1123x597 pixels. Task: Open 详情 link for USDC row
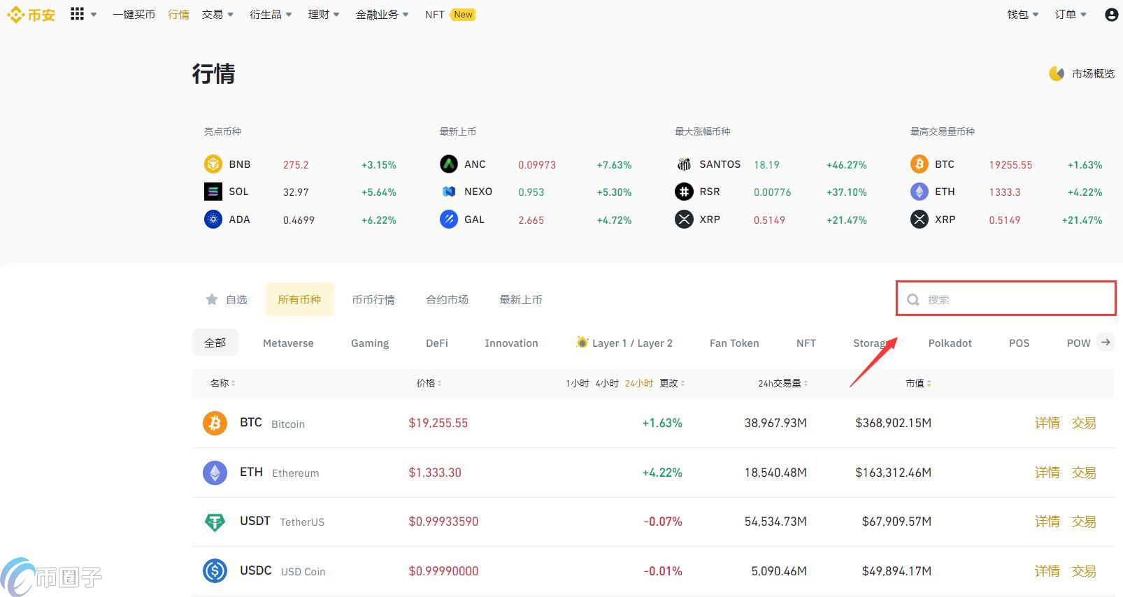(1047, 571)
